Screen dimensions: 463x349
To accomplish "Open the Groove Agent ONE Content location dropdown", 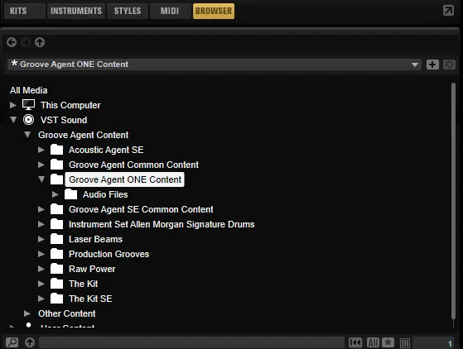I will [415, 65].
